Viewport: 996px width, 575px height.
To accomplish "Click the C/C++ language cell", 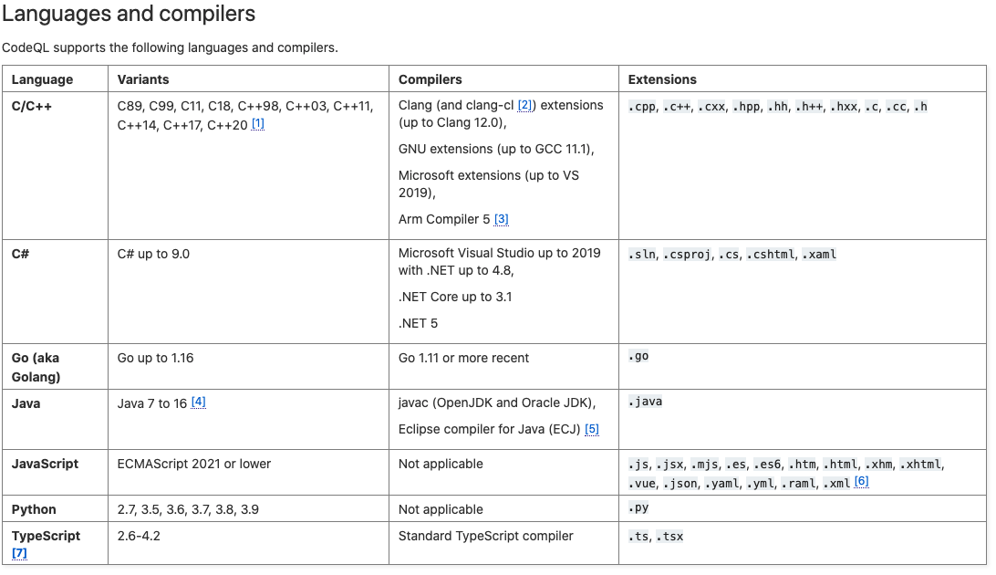I will pyautogui.click(x=32, y=106).
